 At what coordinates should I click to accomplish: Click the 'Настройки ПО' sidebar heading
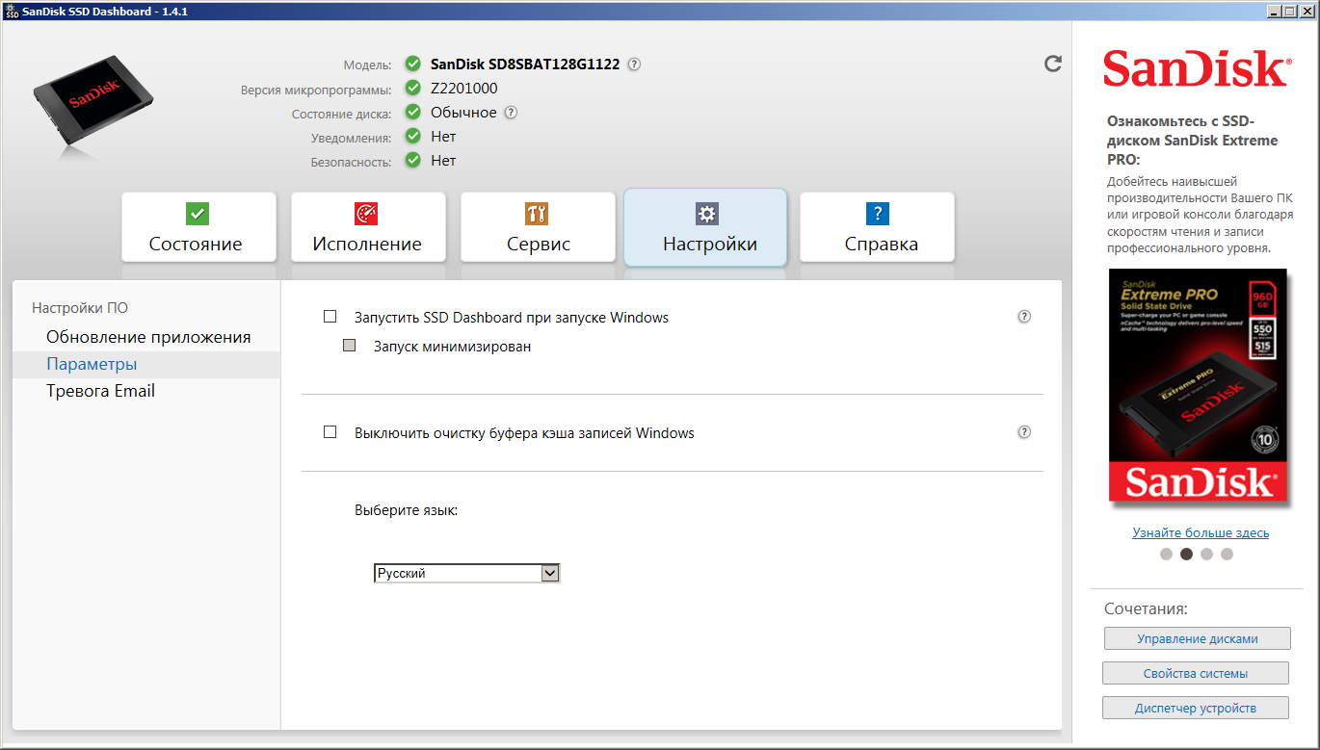pyautogui.click(x=80, y=308)
